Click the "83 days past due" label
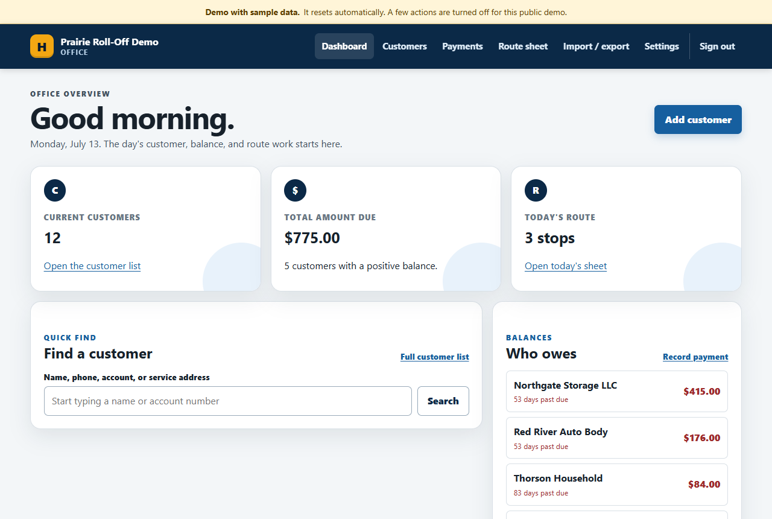Image resolution: width=772 pixels, height=519 pixels. [541, 493]
